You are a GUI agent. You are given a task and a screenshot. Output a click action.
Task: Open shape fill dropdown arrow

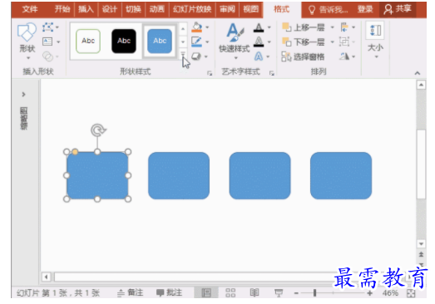(207, 27)
